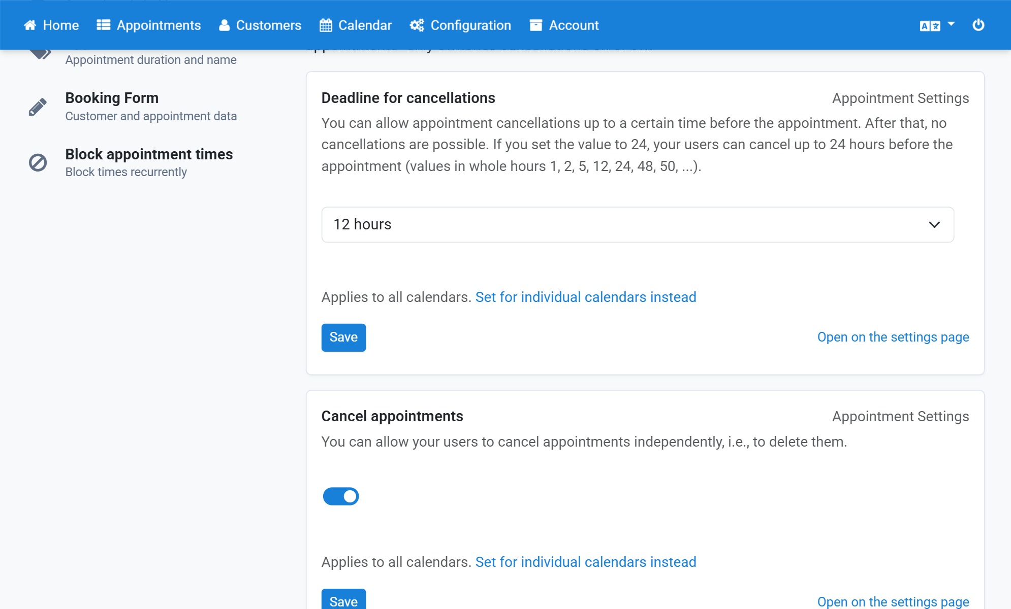Open the 12 hours deadline dropdown
Viewport: 1011px width, 609px height.
tap(638, 225)
